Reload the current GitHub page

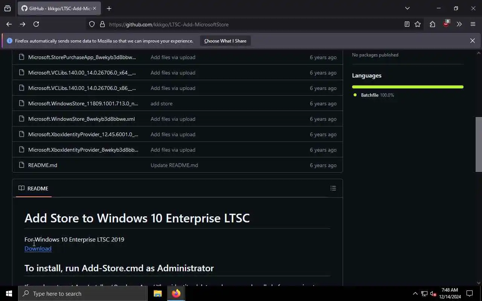coord(36,24)
